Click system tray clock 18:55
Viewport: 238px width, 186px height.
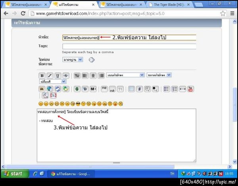click(229, 174)
